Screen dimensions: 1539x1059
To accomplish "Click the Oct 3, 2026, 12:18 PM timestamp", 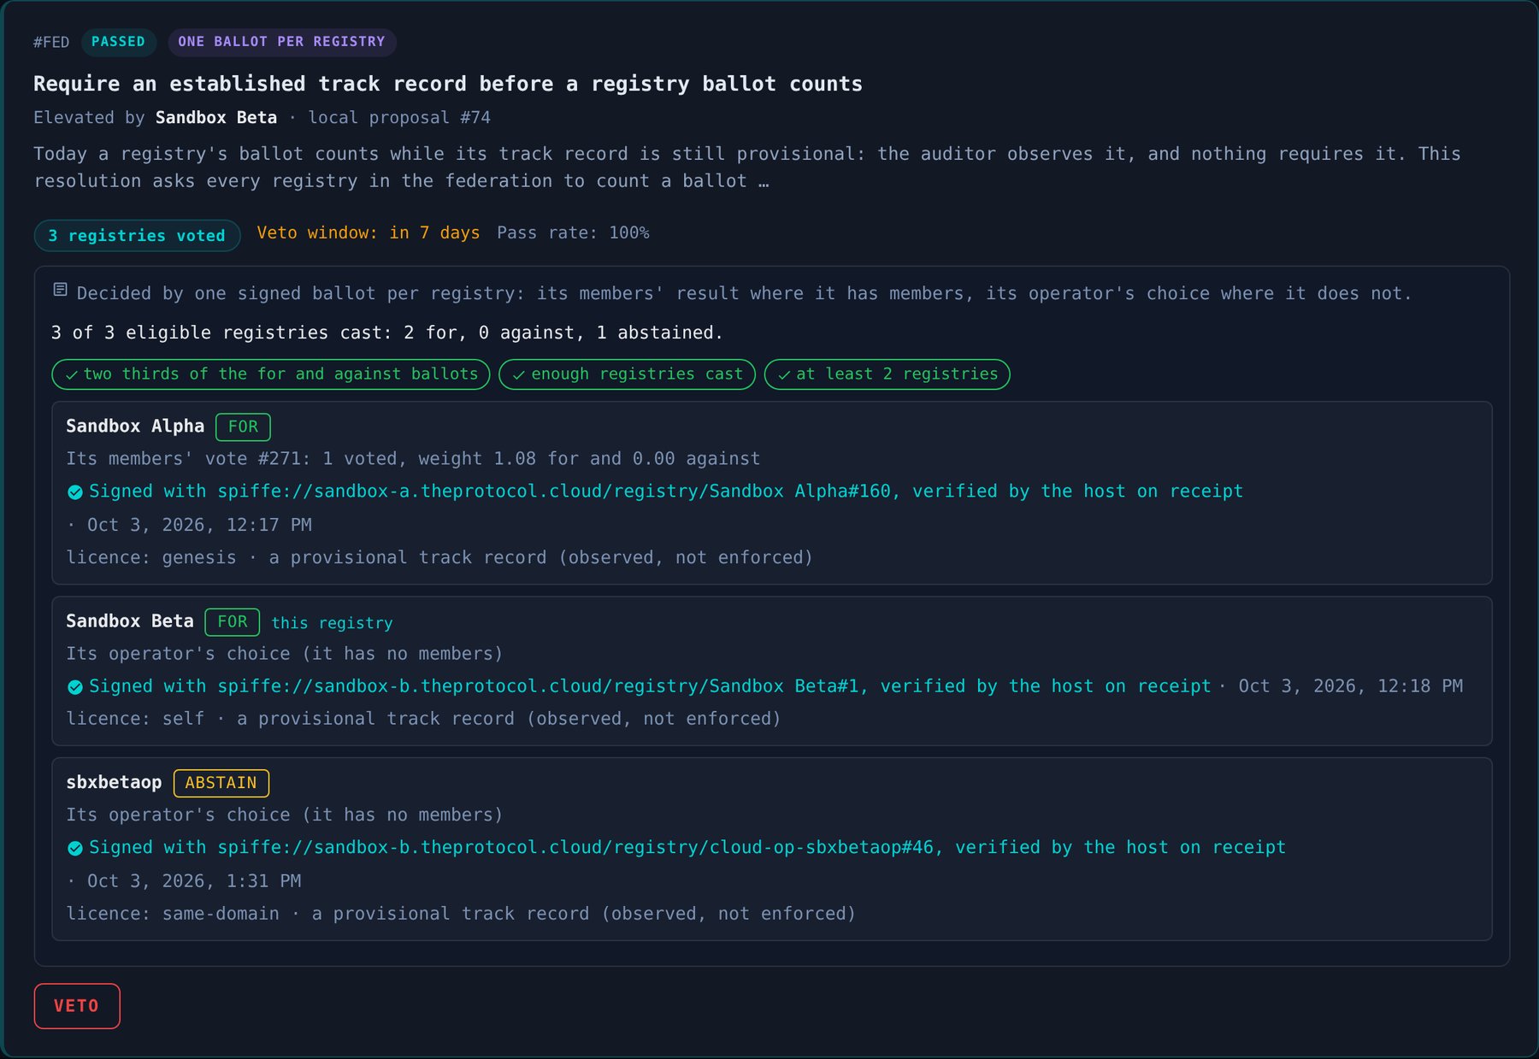I will [x=1351, y=686].
